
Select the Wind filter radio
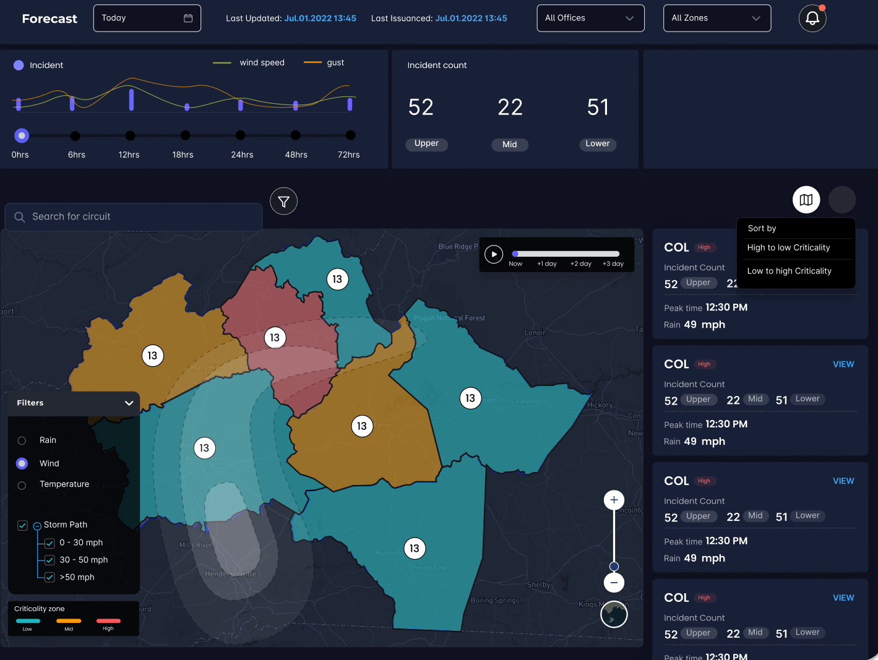[x=22, y=463]
